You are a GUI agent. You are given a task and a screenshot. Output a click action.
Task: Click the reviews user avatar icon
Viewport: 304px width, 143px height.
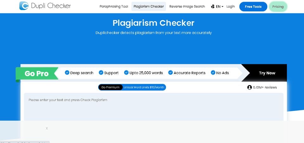(x=250, y=88)
